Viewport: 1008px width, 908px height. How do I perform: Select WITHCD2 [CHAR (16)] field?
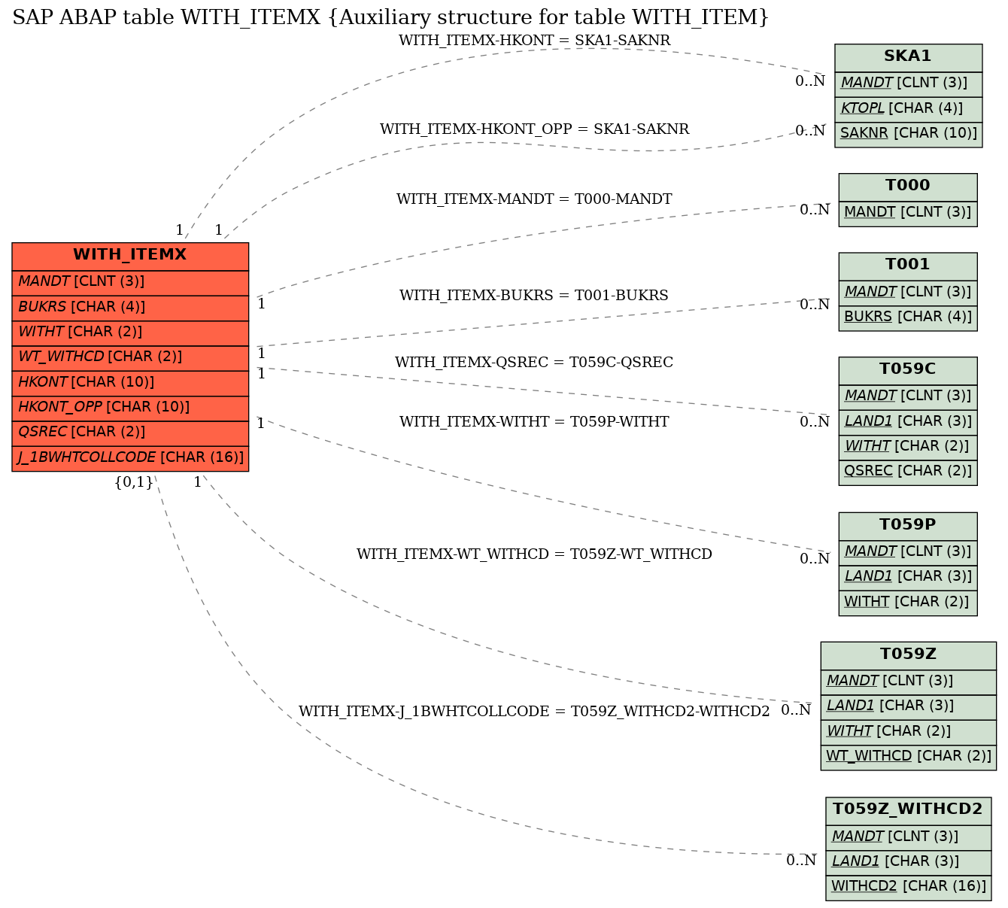908,887
